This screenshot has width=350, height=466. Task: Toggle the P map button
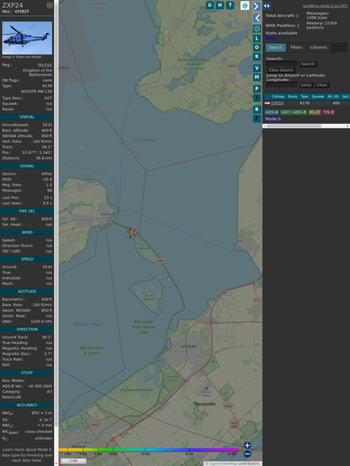257,88
